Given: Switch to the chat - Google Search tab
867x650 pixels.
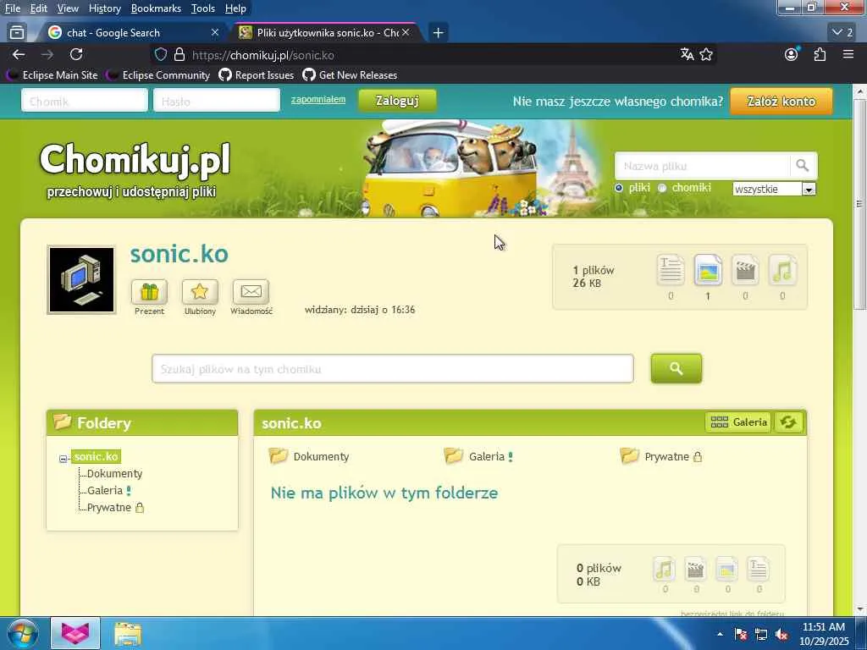Looking at the screenshot, I should (x=133, y=33).
